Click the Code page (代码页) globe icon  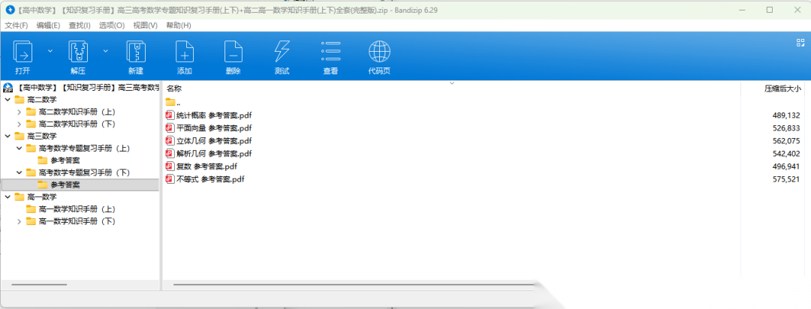click(379, 52)
